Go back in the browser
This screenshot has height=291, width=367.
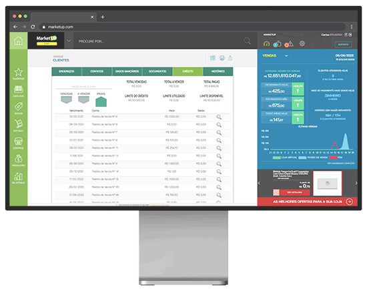point(15,27)
